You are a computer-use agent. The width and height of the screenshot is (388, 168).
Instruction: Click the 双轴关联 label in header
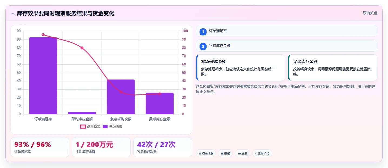point(370,13)
